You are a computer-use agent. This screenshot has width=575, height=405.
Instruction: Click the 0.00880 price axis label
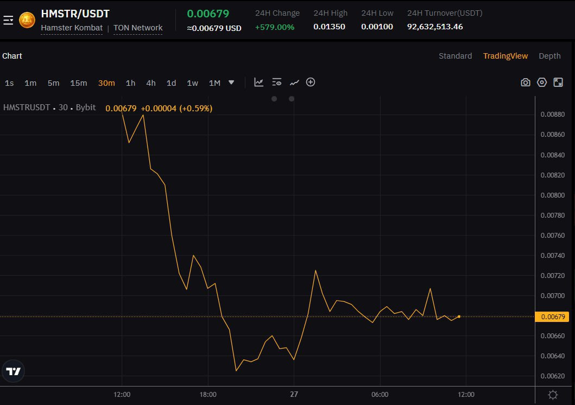click(552, 115)
